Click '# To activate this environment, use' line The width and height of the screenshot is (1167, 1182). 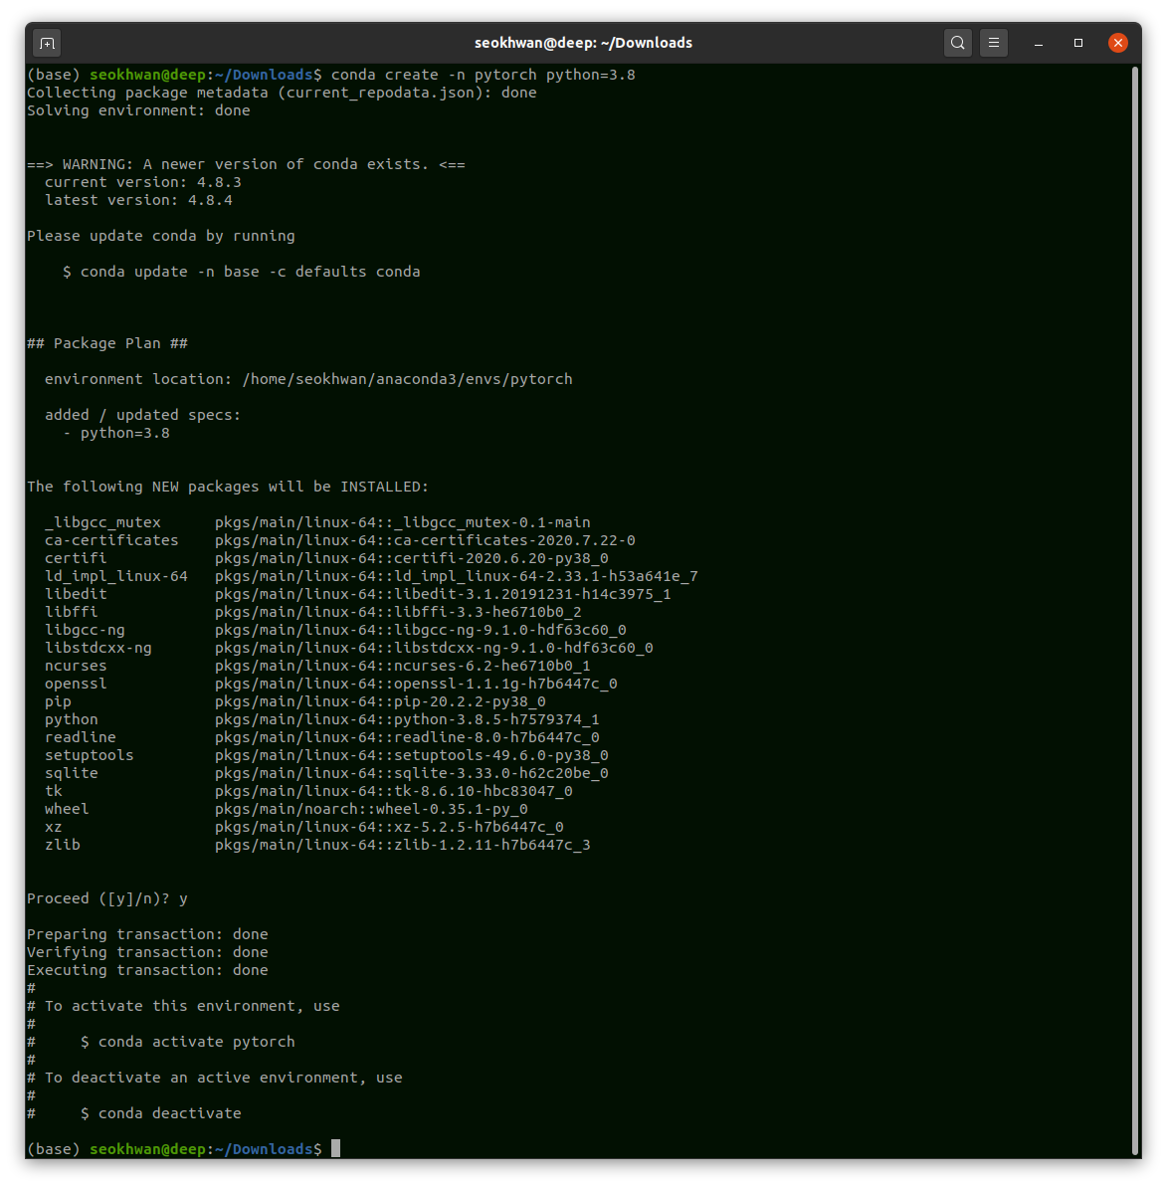click(183, 1006)
